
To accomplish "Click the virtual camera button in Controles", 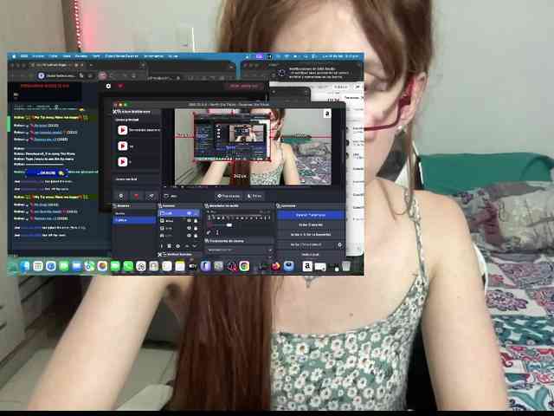I will [x=306, y=244].
